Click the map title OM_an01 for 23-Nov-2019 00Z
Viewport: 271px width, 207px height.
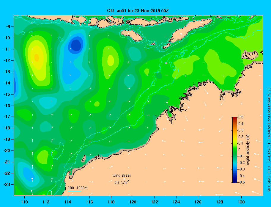138,11
